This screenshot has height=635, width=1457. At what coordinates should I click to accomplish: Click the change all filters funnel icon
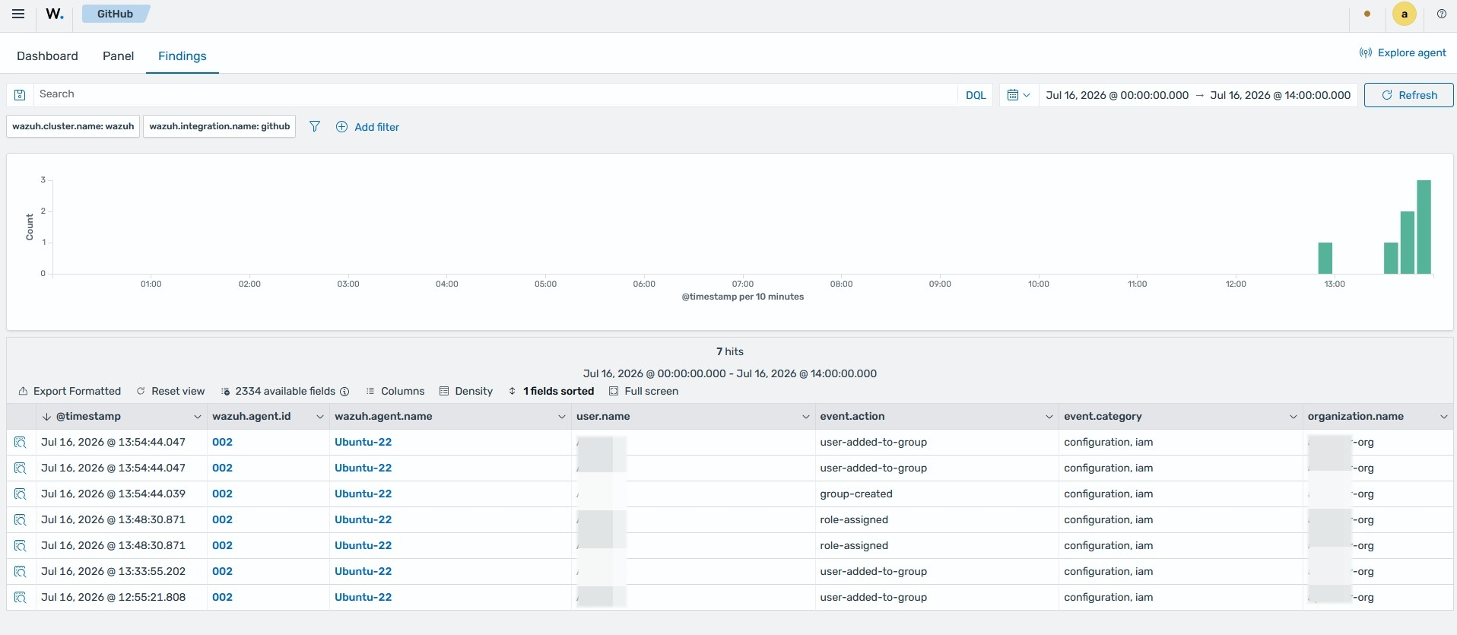[315, 126]
